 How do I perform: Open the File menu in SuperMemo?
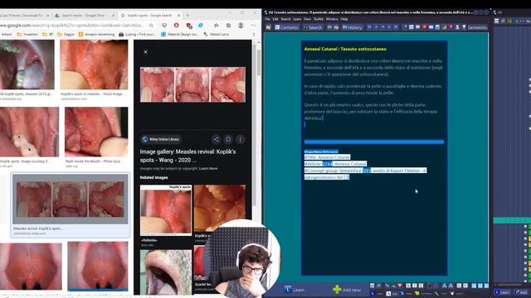[267, 19]
